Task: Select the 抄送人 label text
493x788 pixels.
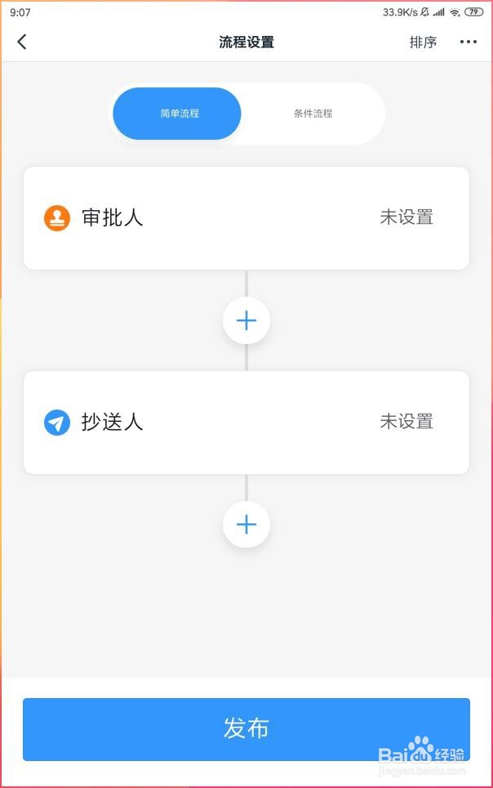Action: tap(113, 422)
